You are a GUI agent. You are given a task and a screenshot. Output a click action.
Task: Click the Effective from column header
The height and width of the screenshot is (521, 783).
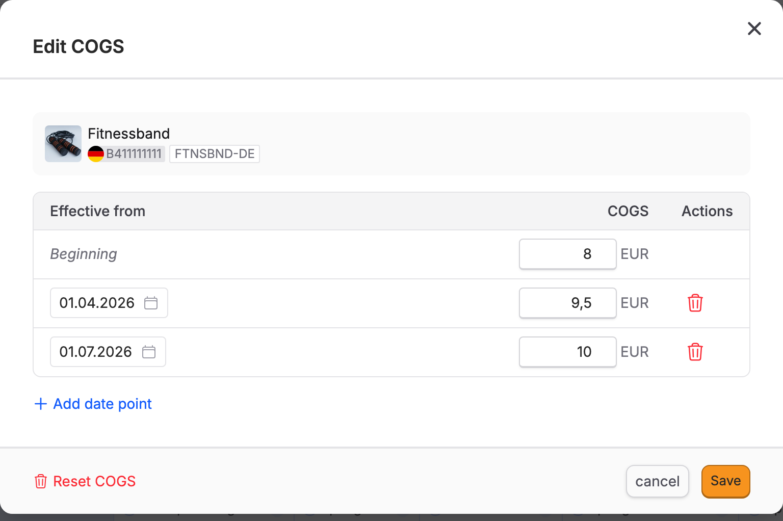pos(98,211)
